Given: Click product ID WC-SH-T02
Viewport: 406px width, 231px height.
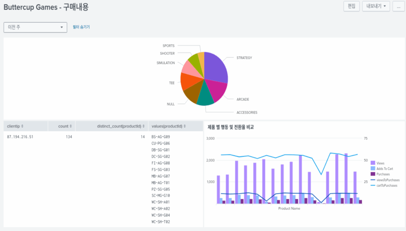Looking at the screenshot, I should click(x=161, y=221).
